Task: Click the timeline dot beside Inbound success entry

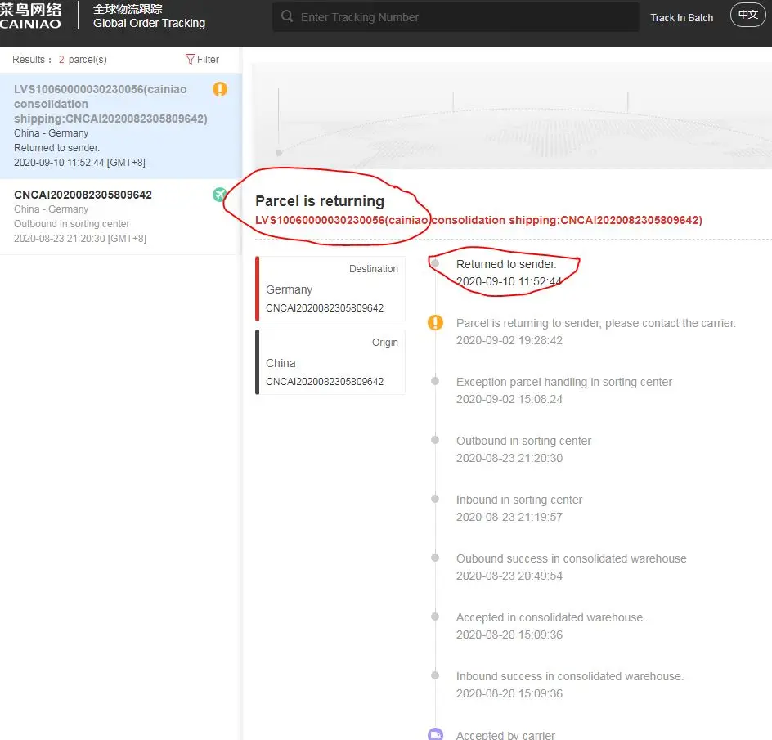Action: pos(435,675)
